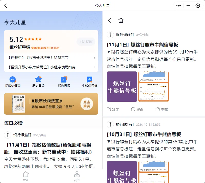Switch to the 发现 bottom tab
Image resolution: width=205 pixels, height=183 pixels.
pyautogui.click(x=26, y=176)
